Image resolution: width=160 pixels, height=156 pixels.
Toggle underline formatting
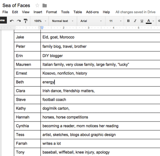tap(142, 21)
